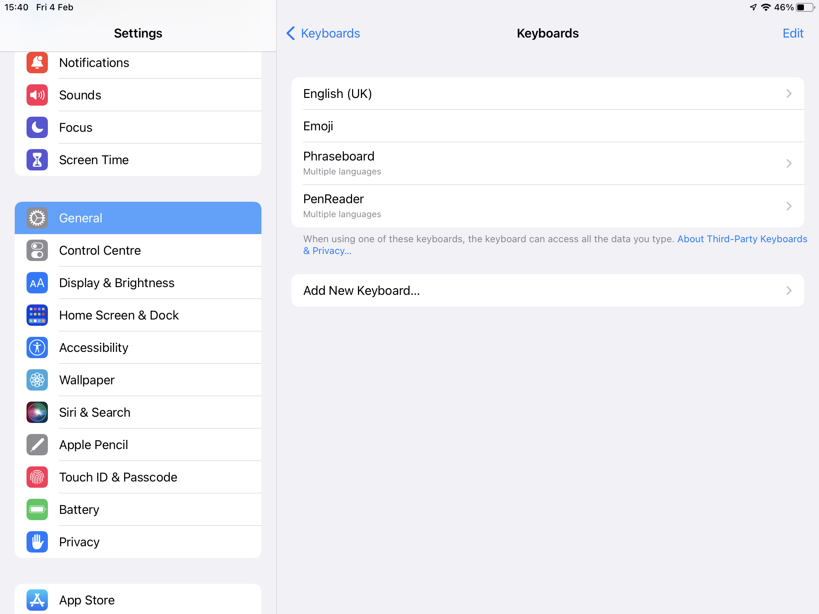Screen dimensions: 819x614
Task: Tap the Display & Brightness AA icon
Action: [37, 283]
